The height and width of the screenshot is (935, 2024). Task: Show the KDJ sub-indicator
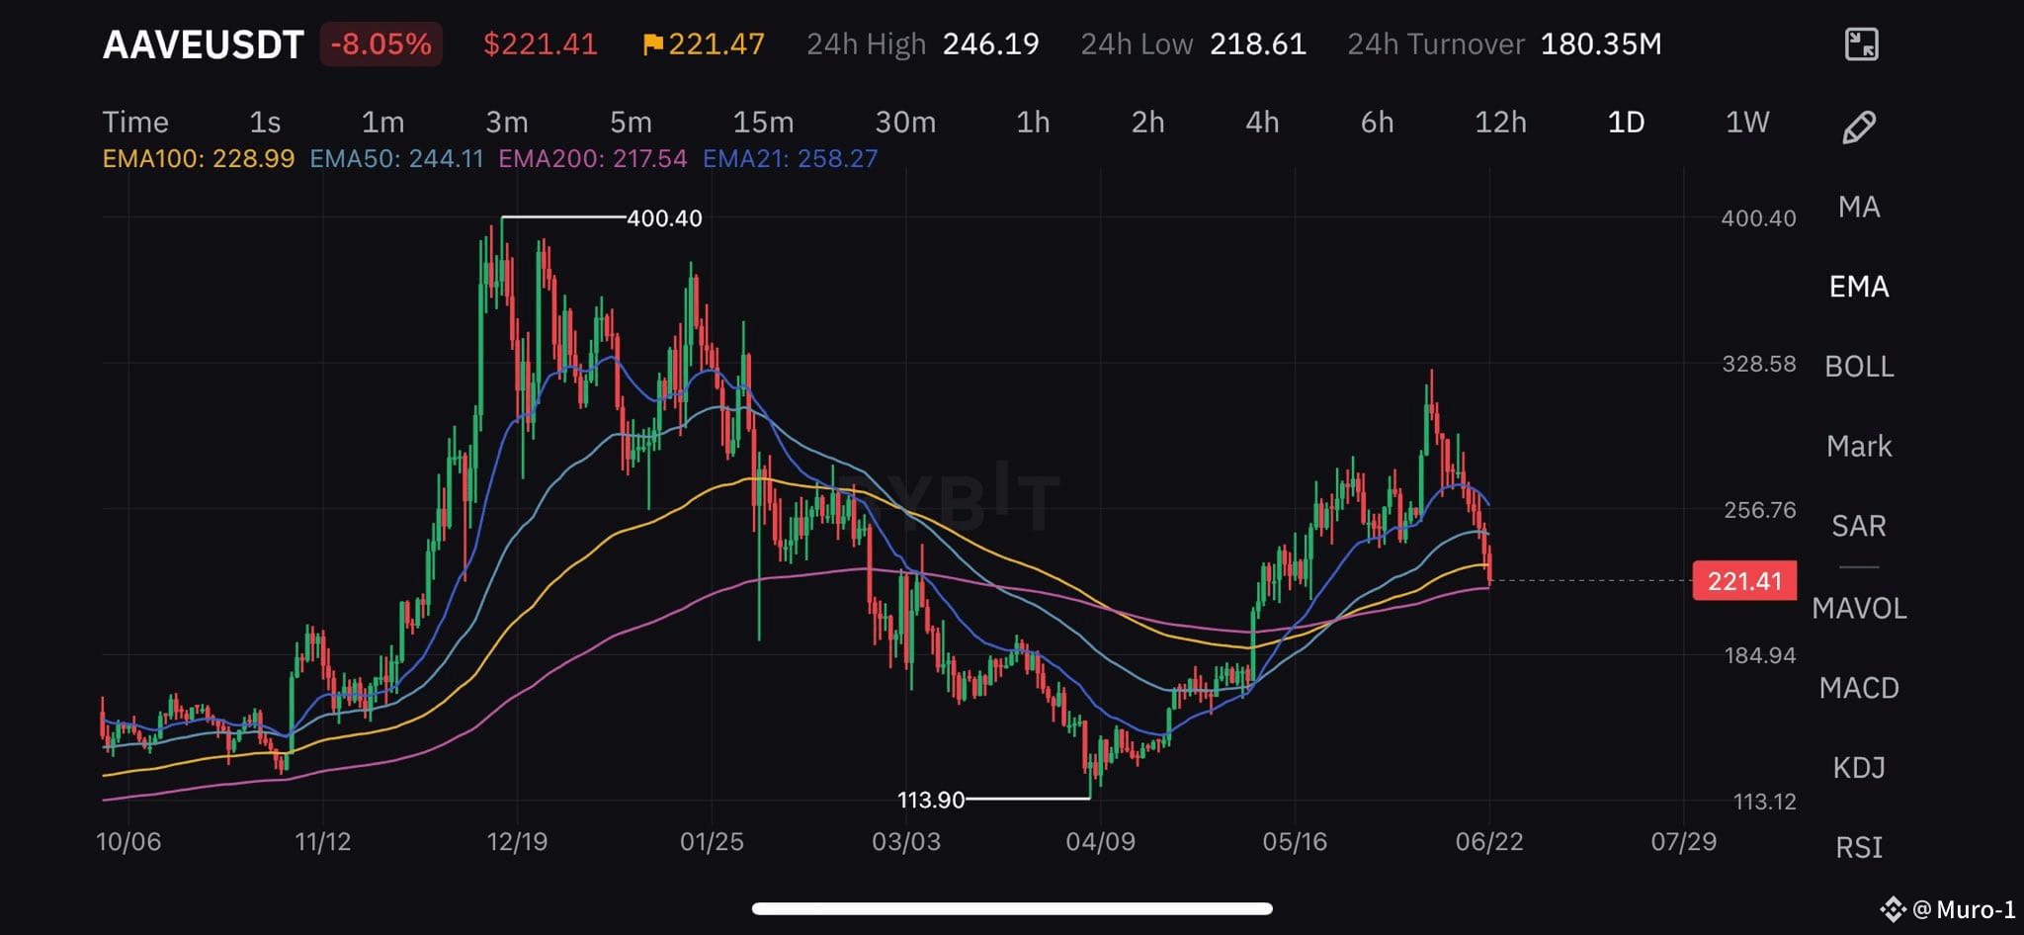coord(1859,768)
